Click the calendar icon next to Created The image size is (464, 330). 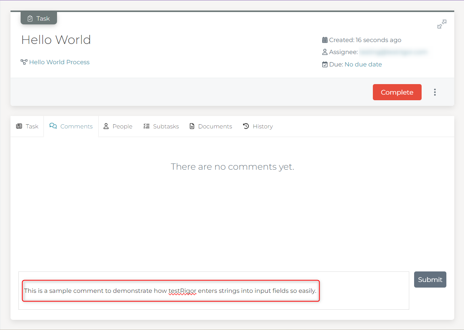click(x=325, y=40)
